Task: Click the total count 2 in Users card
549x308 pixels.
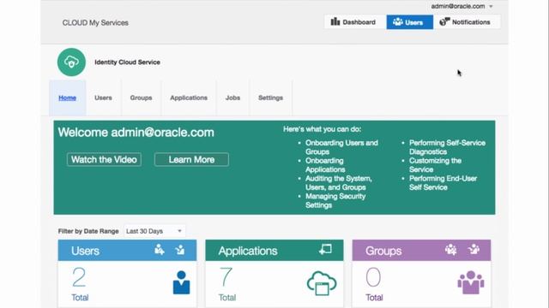Action: pyautogui.click(x=79, y=277)
